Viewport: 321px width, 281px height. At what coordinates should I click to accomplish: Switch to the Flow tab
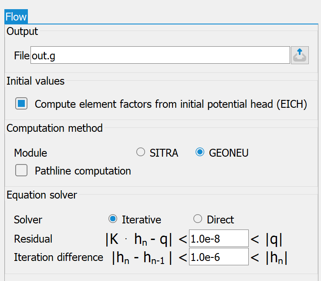pos(16,17)
